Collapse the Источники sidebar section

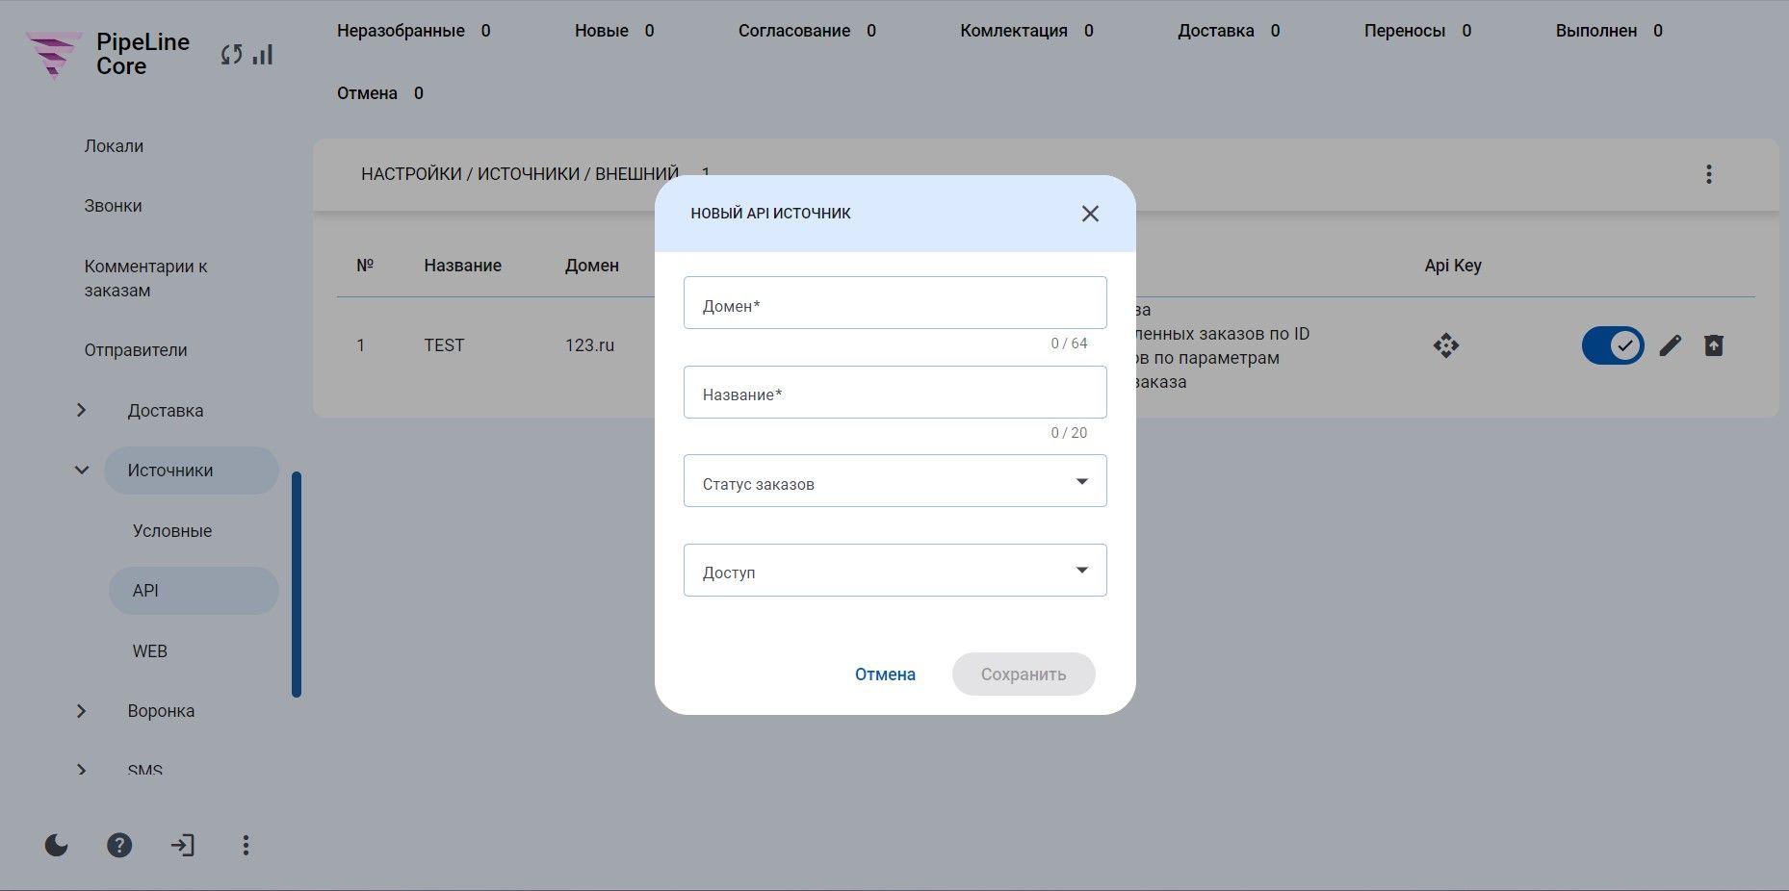click(82, 471)
